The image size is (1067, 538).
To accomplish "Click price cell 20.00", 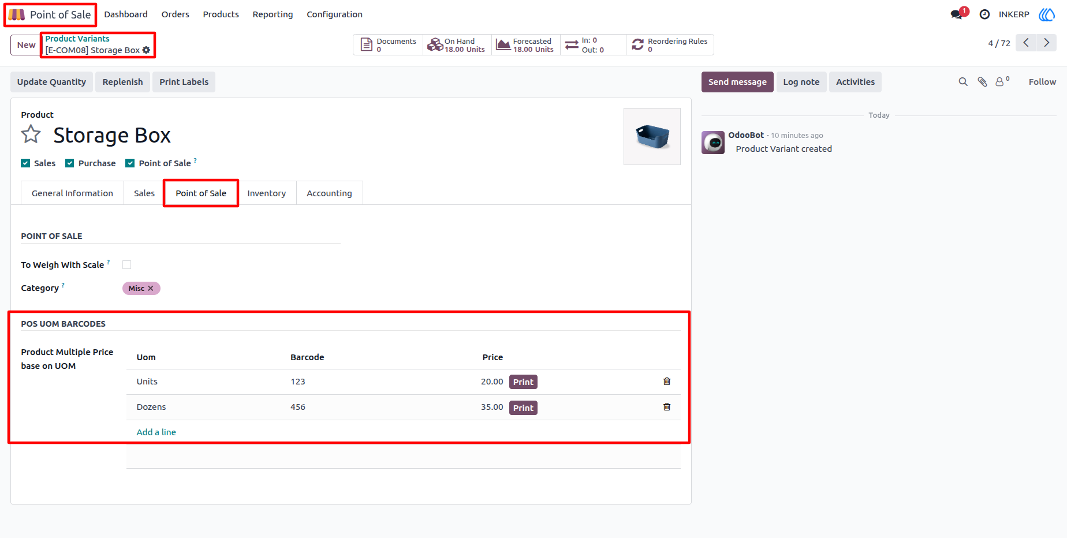I will pos(492,382).
